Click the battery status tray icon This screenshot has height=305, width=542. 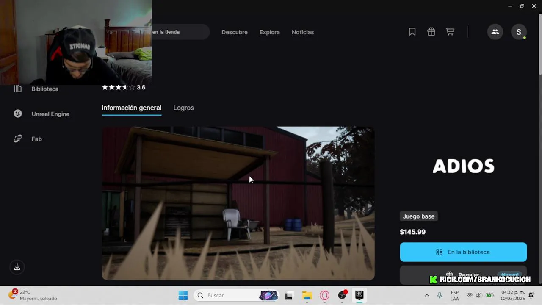[x=489, y=295]
